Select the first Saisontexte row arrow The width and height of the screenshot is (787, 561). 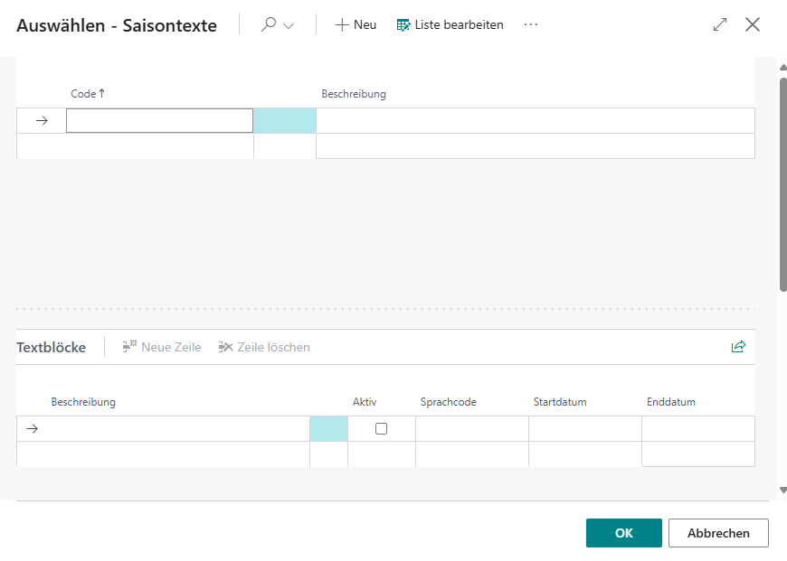[42, 121]
